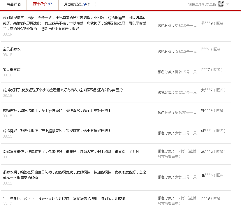Viewport: 241px width, 209px height.
Task: Switch to the 累计评价 tab
Action: [x=42, y=4]
